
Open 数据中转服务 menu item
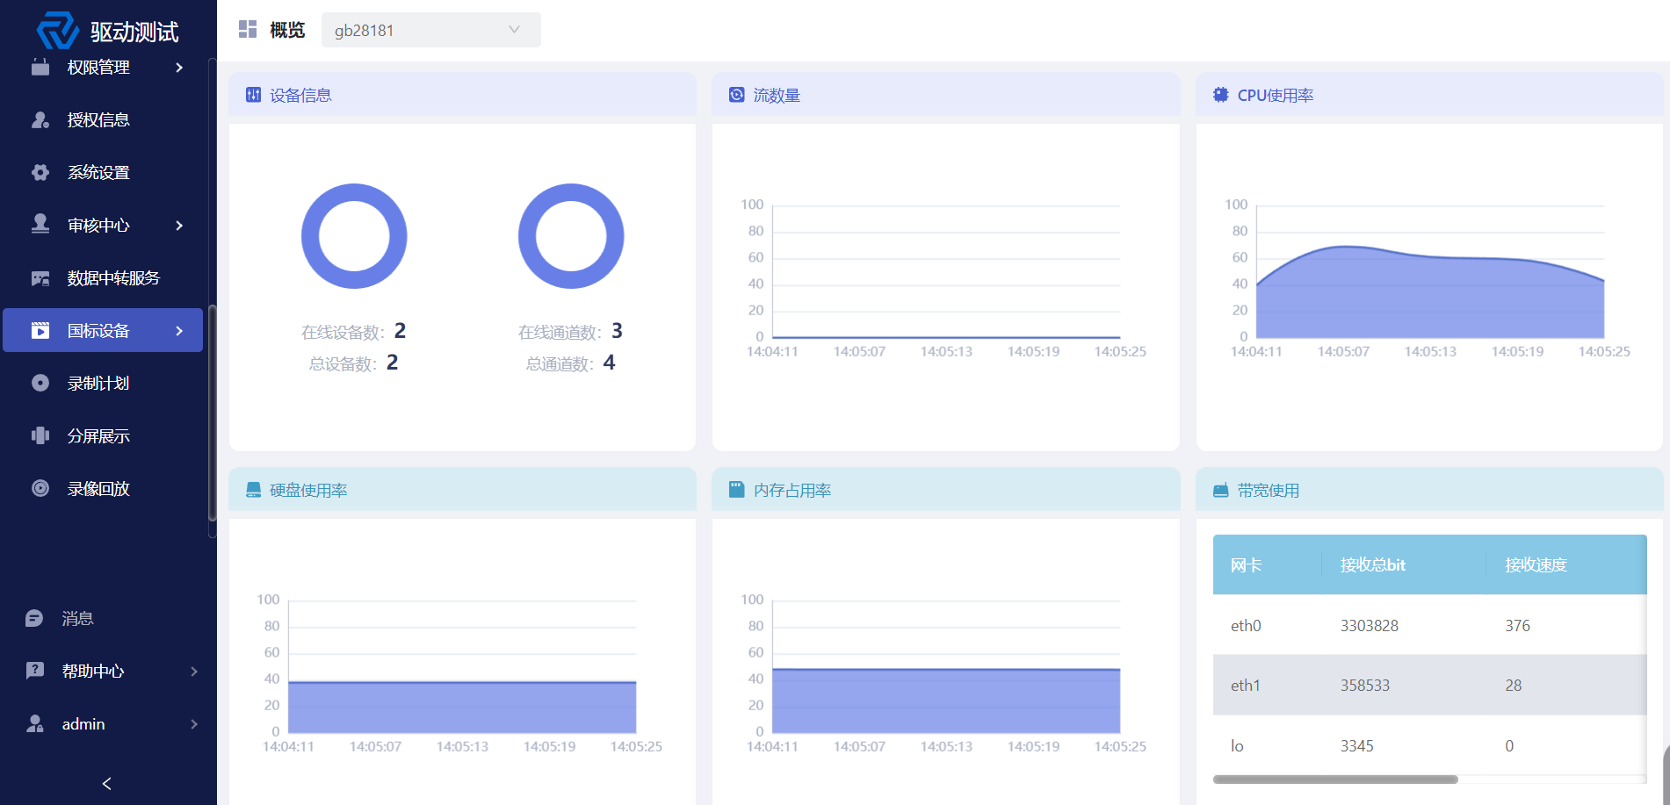tap(103, 278)
